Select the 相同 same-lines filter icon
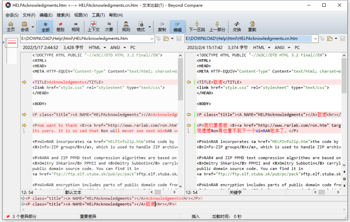Image resolution: width=350 pixels, height=222 pixels. click(75, 26)
